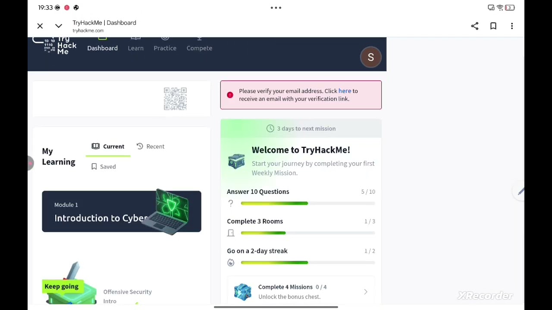
Task: Click the QR code image
Action: pyautogui.click(x=175, y=99)
